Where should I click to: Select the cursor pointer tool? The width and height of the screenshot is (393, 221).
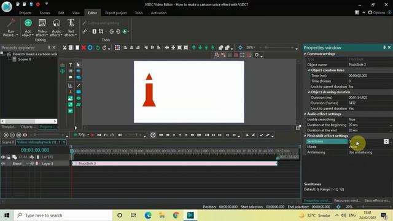(79, 65)
